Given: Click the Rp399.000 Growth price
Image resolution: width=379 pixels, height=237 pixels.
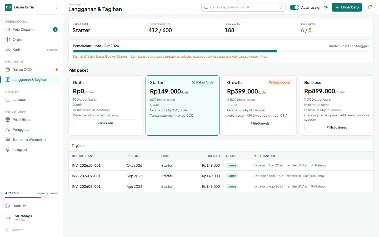Looking at the screenshot, I should click(242, 91).
